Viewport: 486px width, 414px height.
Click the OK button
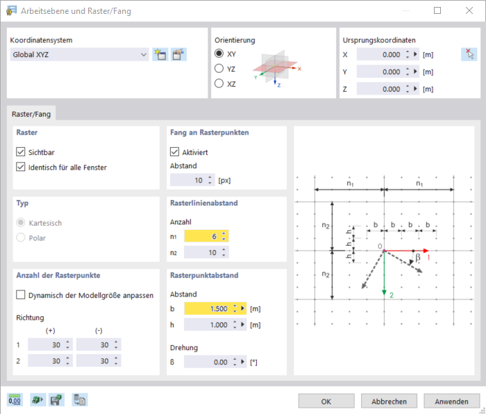click(326, 401)
